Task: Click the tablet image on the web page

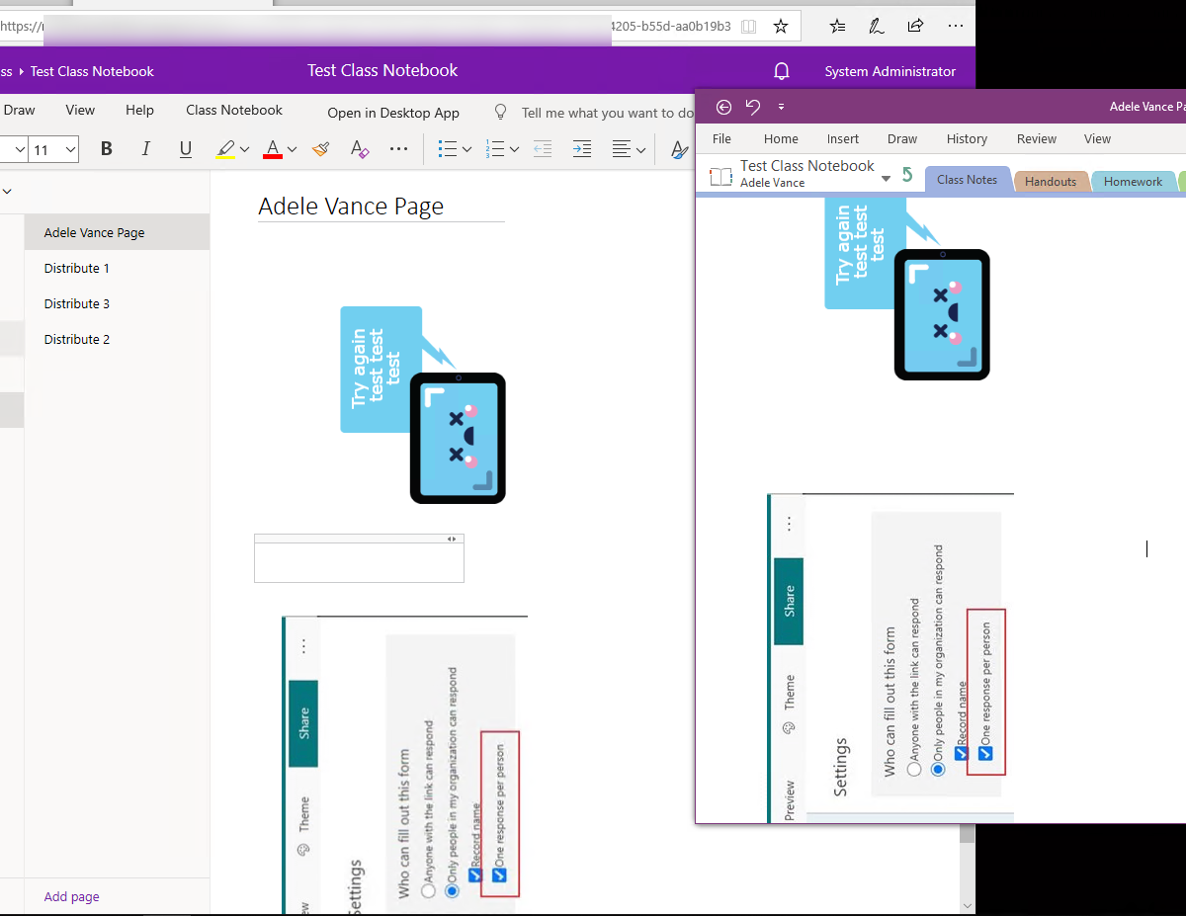Action: coord(458,438)
